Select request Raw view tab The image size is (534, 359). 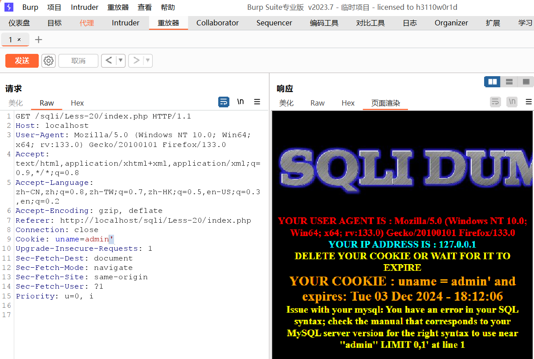[x=47, y=103]
